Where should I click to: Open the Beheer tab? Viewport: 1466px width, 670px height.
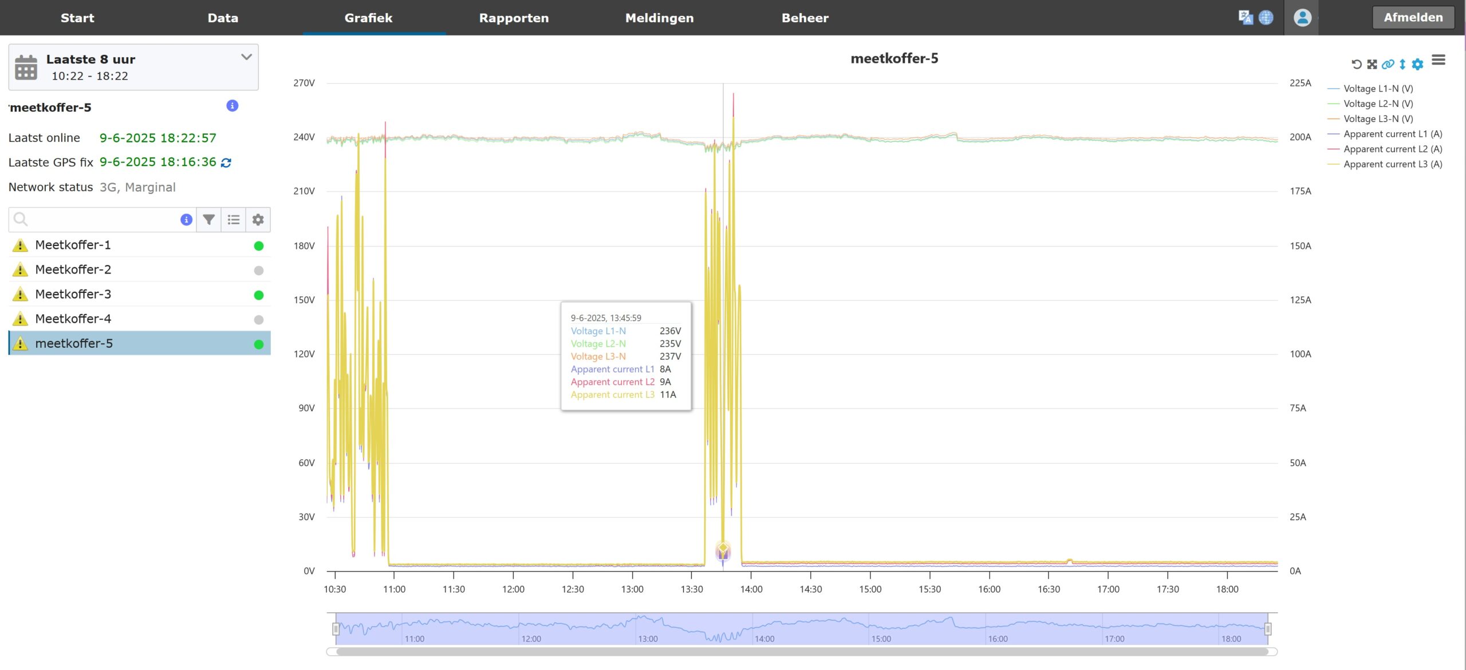click(x=805, y=18)
